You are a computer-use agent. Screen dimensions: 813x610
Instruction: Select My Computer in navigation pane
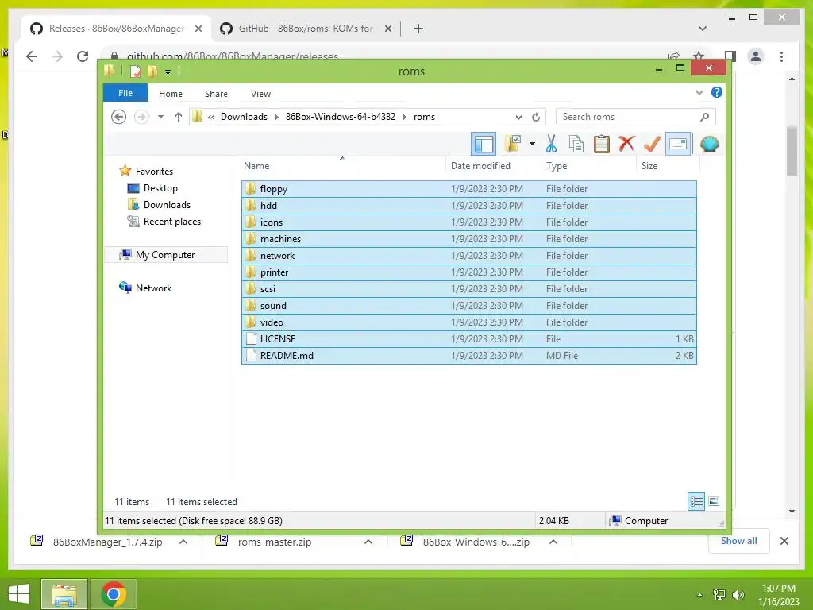(x=166, y=255)
